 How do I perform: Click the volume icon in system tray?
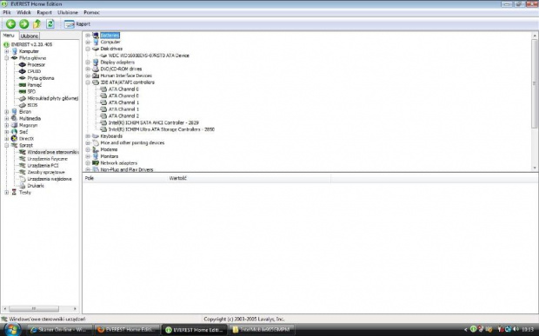(x=516, y=329)
